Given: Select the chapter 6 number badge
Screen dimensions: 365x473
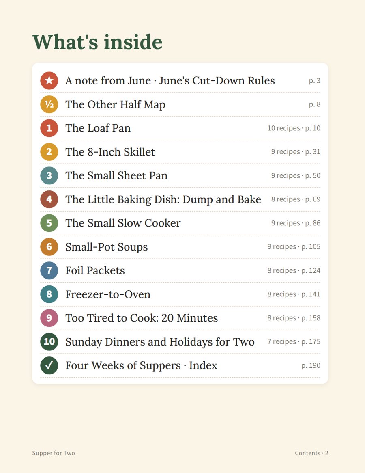Looking at the screenshot, I should 49,247.
